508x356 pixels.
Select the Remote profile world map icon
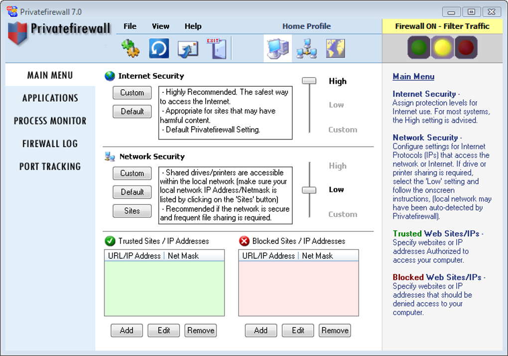[x=335, y=49]
